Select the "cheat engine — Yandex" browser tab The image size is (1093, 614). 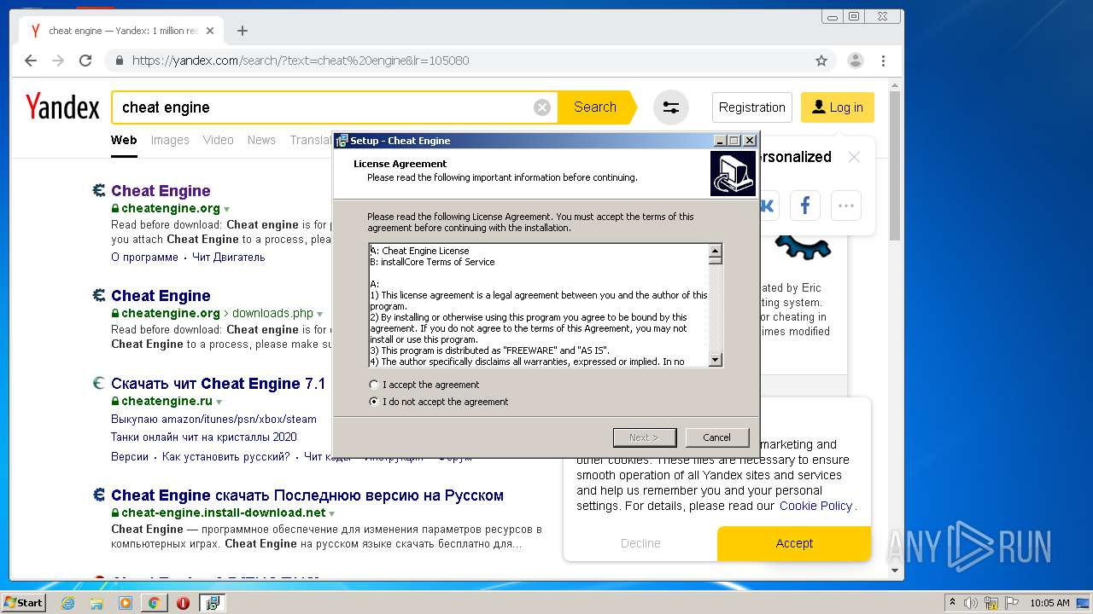click(120, 31)
